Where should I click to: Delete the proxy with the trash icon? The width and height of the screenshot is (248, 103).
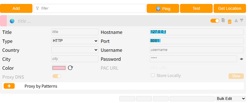229,21
